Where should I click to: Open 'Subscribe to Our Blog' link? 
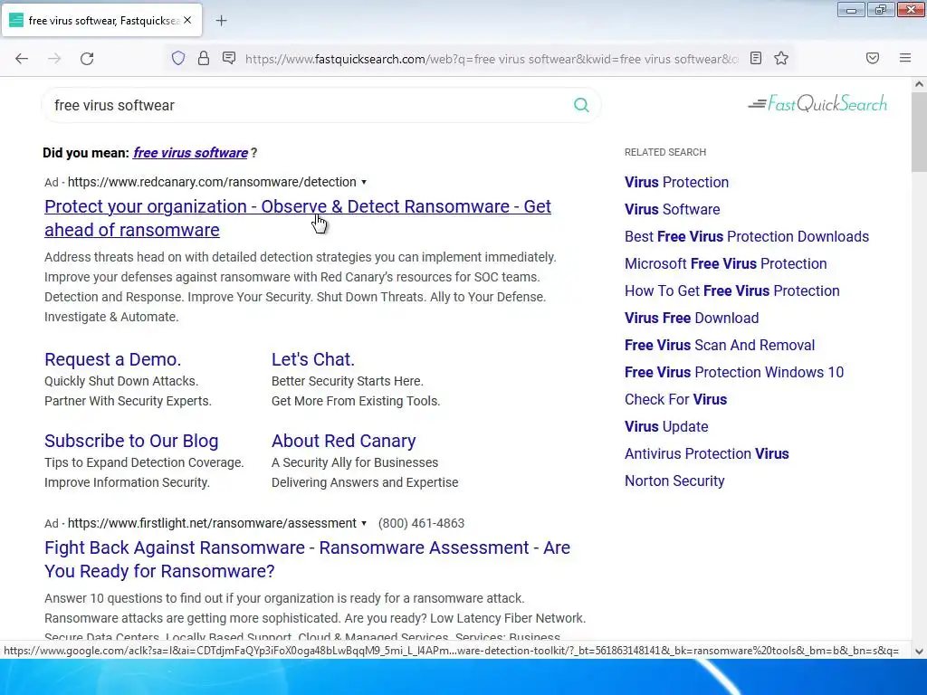pyautogui.click(x=131, y=441)
